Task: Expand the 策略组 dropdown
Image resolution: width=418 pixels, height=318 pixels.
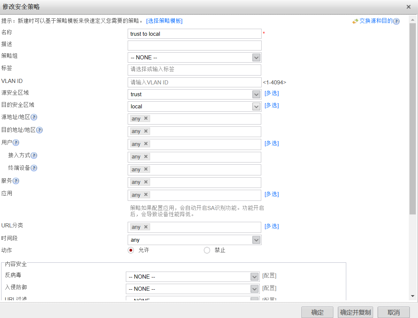Action: (256, 57)
